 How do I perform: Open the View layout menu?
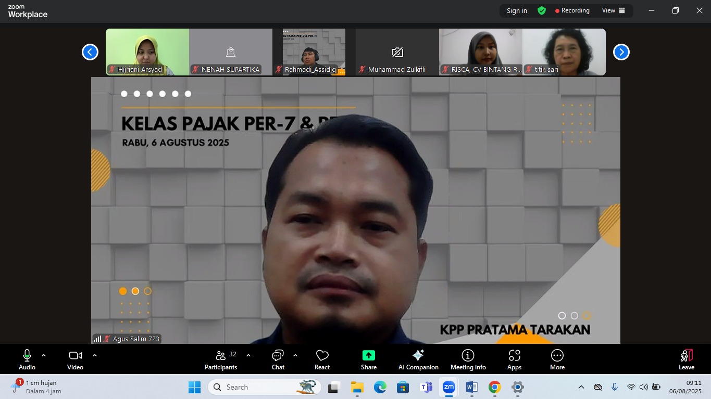[613, 10]
